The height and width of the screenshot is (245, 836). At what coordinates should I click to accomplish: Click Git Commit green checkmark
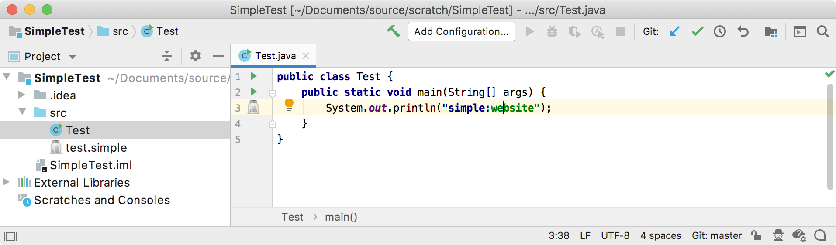[698, 31]
